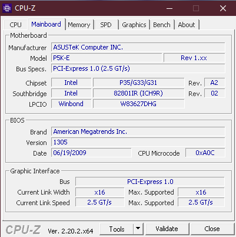
Task: Click the Southbridge vendor Intel field
Action: [x=71, y=93]
